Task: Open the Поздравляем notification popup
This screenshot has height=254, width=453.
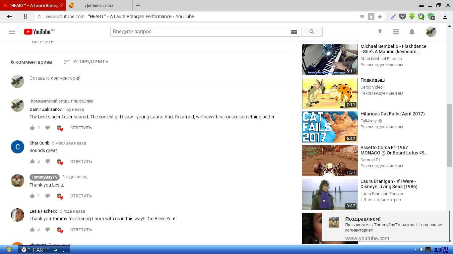Action: [x=385, y=226]
